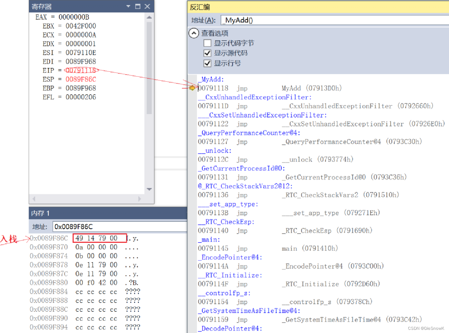Viewport: 449px width, 333px height.
Task: Select the ESI register value 0079110E
Action: click(x=81, y=53)
